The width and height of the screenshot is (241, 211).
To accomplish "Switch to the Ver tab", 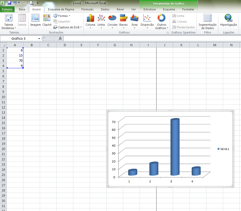I will pyautogui.click(x=133, y=9).
